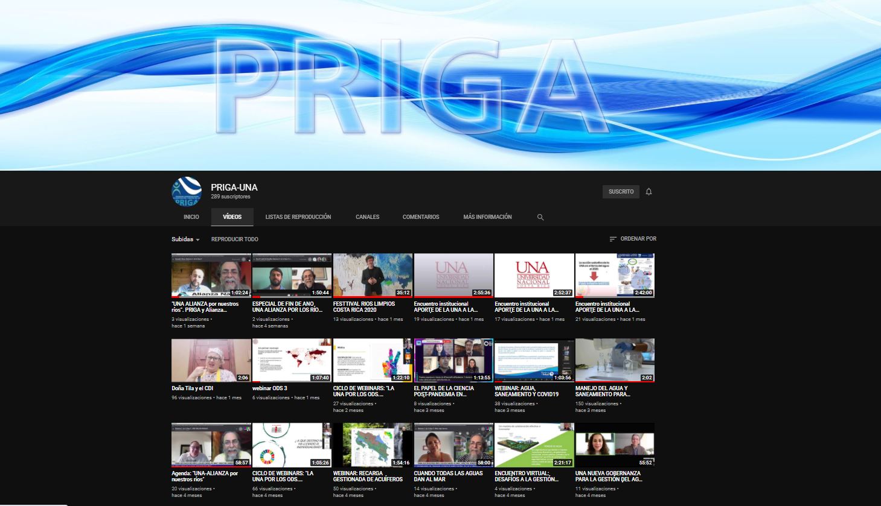881x506 pixels.
Task: Click the notification bell icon
Action: (x=649, y=192)
